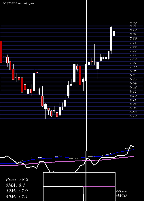The width and height of the screenshot is (144, 201).
Task: Click the 6.52 price axis label
Action: [133, 87]
